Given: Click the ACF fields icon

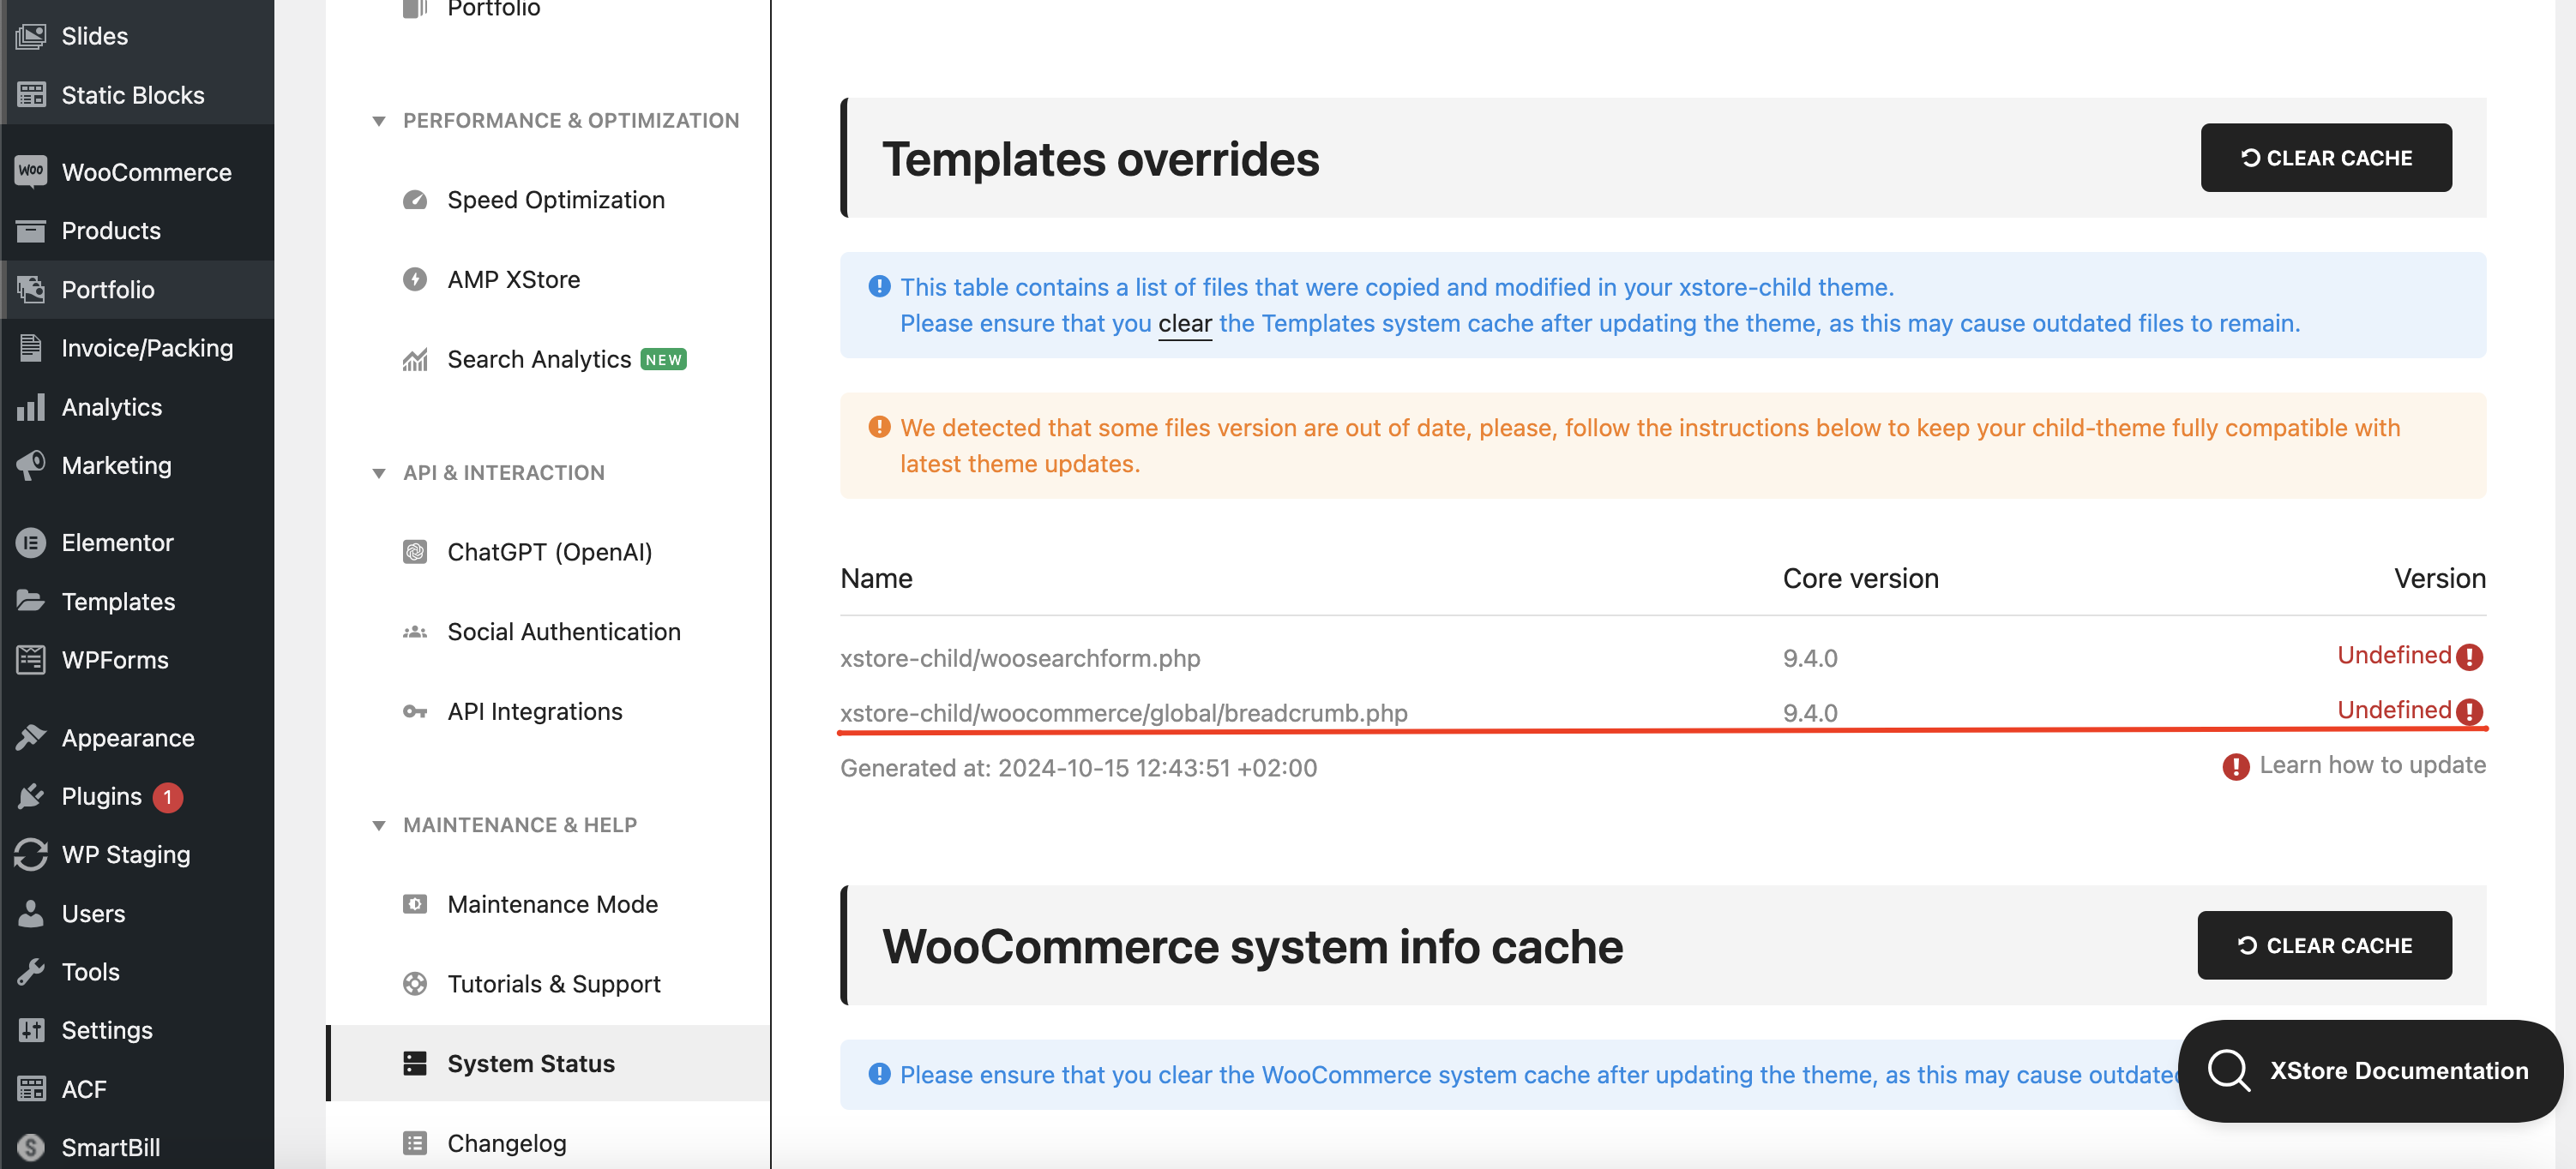Looking at the screenshot, I should (31, 1088).
